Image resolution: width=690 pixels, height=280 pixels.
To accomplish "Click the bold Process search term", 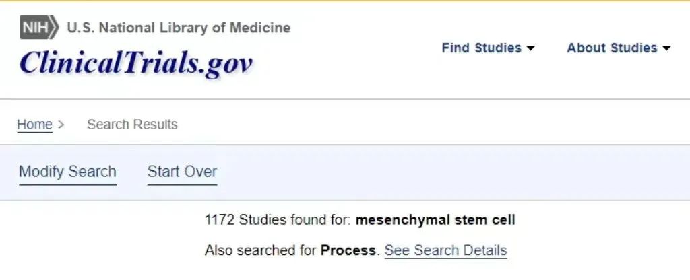I will pyautogui.click(x=348, y=250).
